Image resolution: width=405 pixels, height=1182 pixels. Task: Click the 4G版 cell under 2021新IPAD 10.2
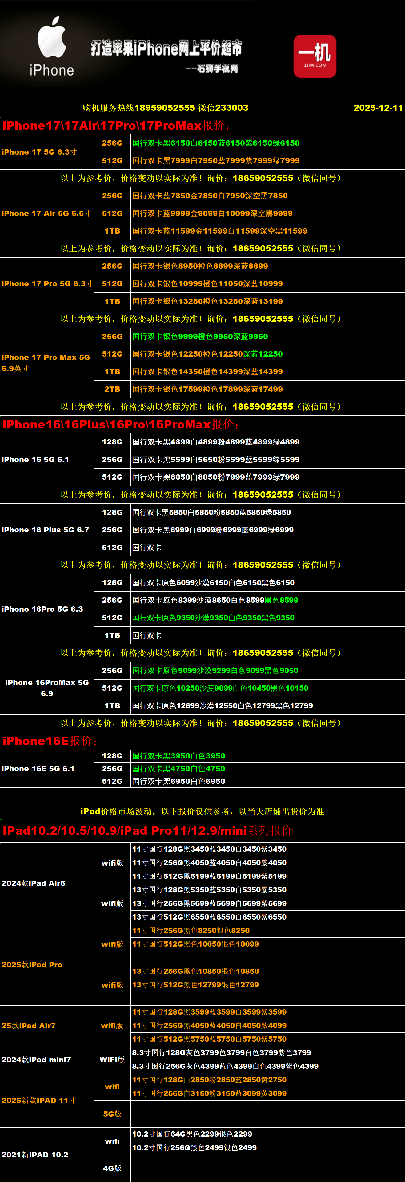coord(112,1168)
